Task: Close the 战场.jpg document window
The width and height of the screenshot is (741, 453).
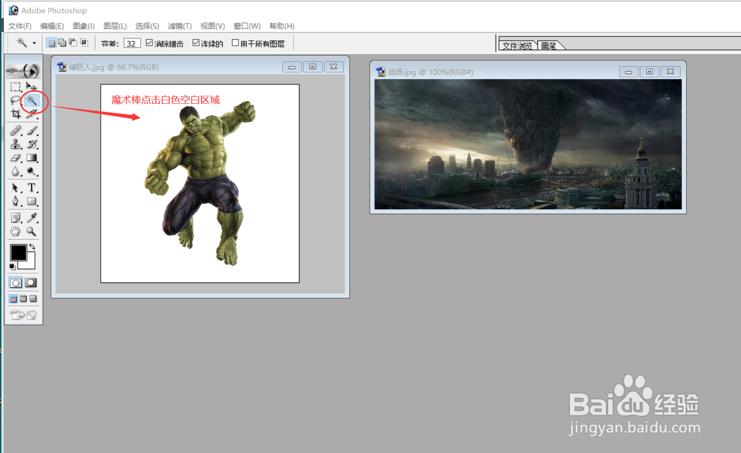Action: point(670,72)
